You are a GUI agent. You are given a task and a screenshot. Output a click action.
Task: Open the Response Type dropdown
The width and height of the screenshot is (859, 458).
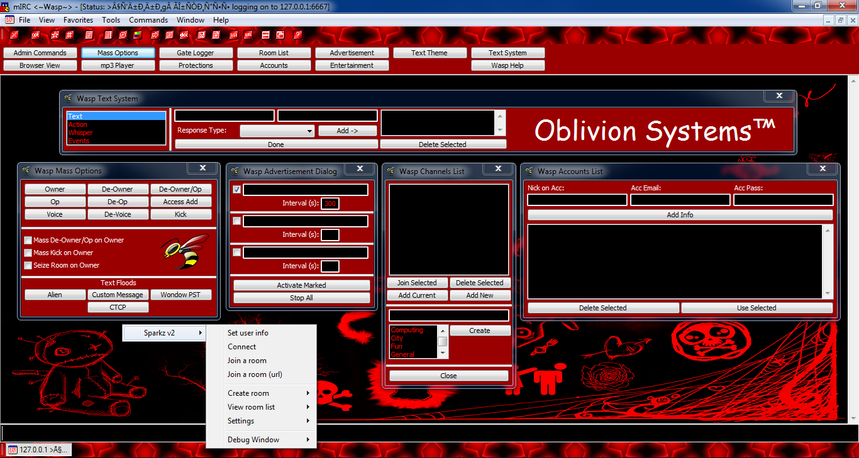[277, 131]
